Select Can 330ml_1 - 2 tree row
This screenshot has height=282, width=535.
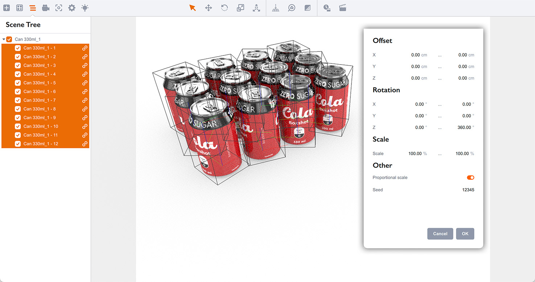coord(45,57)
